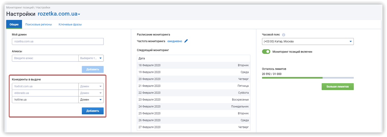Viewport: 387px width, 137px height.
Task: Select the 26 Февраля 2020 row
Action: (193, 120)
